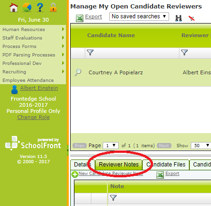Open the page number dropdown
Image resolution: width=211 pixels, height=206 pixels.
tap(111, 146)
